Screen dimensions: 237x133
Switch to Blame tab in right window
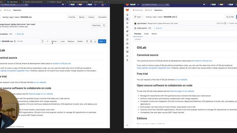(x=154, y=34)
